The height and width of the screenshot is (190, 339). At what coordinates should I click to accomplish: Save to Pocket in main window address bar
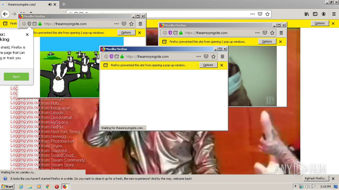(x=260, y=14)
